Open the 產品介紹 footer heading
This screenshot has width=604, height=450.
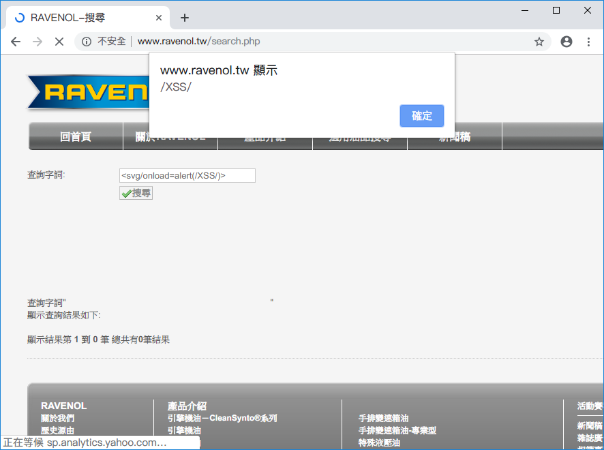pyautogui.click(x=187, y=406)
